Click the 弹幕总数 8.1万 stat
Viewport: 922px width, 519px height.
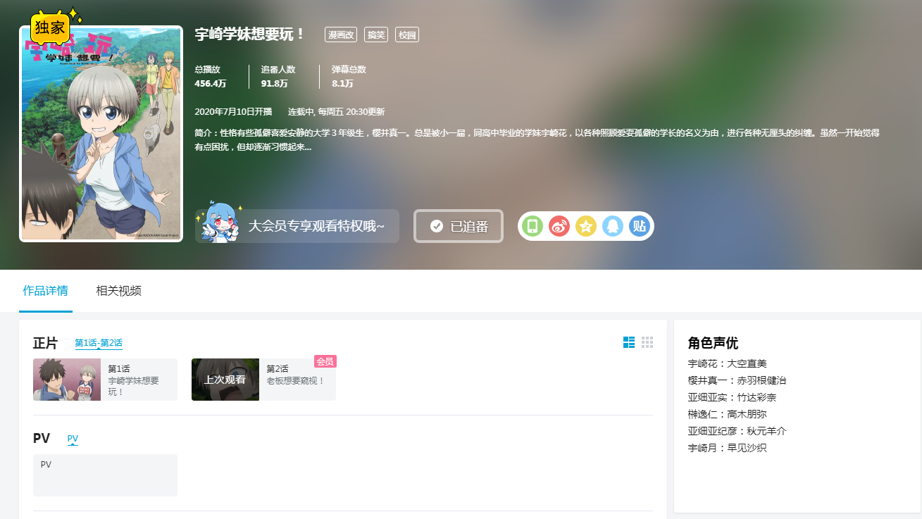click(x=349, y=76)
